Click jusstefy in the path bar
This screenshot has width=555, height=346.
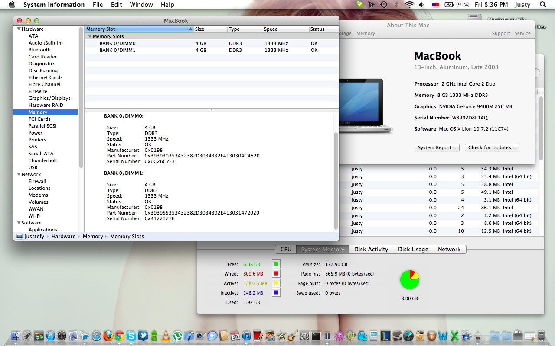click(30, 237)
